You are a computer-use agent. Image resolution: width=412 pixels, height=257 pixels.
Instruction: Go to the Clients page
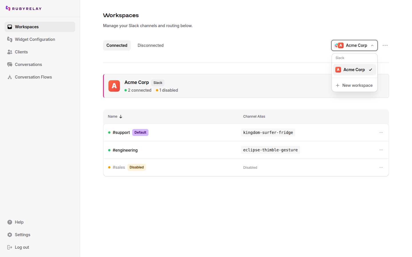click(x=40, y=52)
